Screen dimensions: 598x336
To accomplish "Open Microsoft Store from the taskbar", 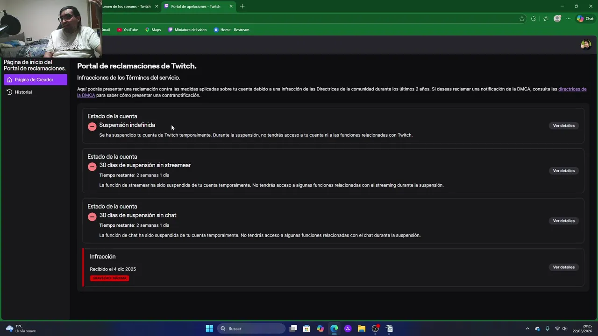I will tap(306, 329).
